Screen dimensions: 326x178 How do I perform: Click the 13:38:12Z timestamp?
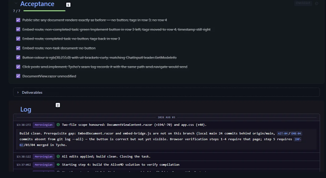point(24,156)
